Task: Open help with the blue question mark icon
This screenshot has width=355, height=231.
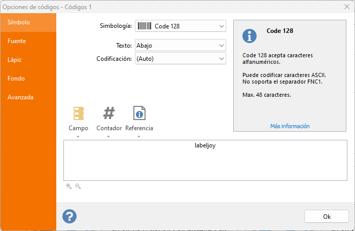Action: pos(69,216)
